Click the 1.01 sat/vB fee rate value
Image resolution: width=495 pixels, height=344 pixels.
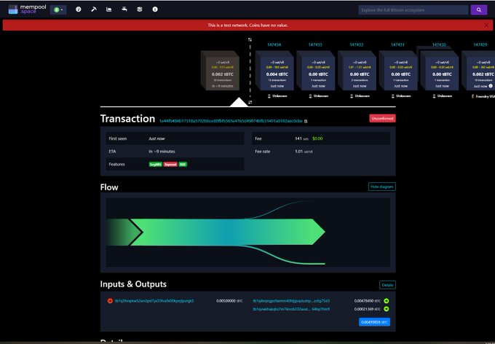[304, 152]
